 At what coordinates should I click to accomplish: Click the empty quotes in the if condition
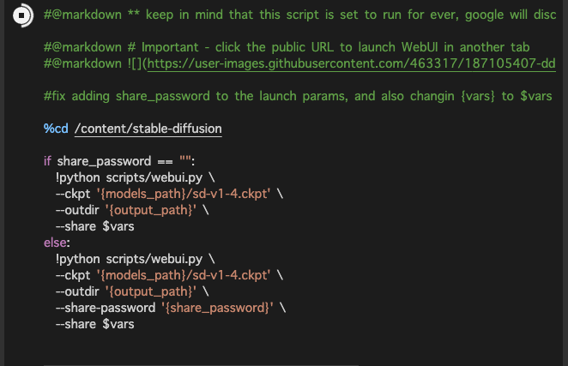point(185,159)
